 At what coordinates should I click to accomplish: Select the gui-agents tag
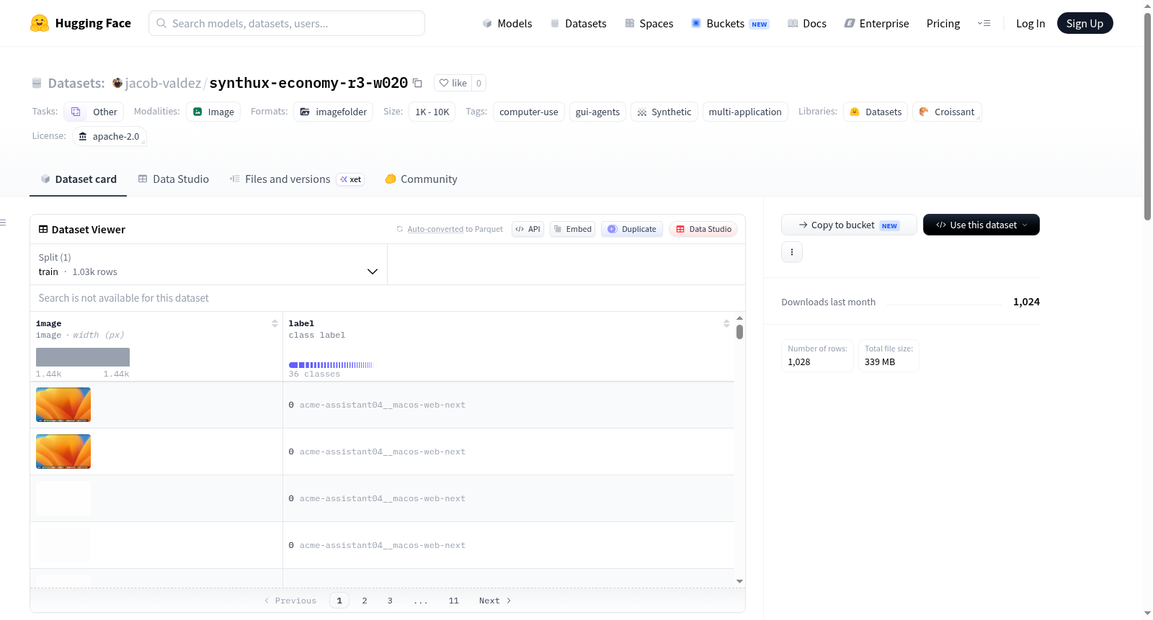click(x=597, y=112)
